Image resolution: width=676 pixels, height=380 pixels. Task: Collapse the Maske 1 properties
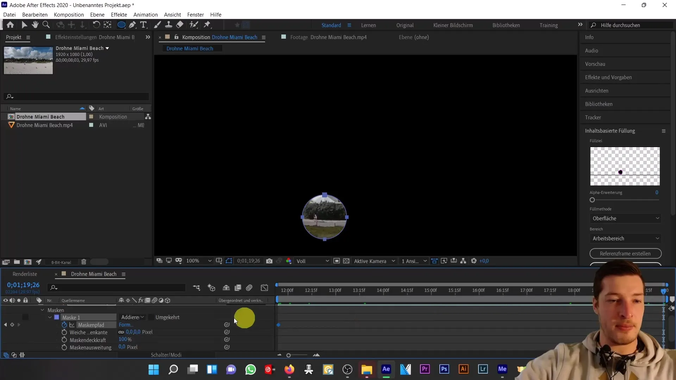(50, 317)
